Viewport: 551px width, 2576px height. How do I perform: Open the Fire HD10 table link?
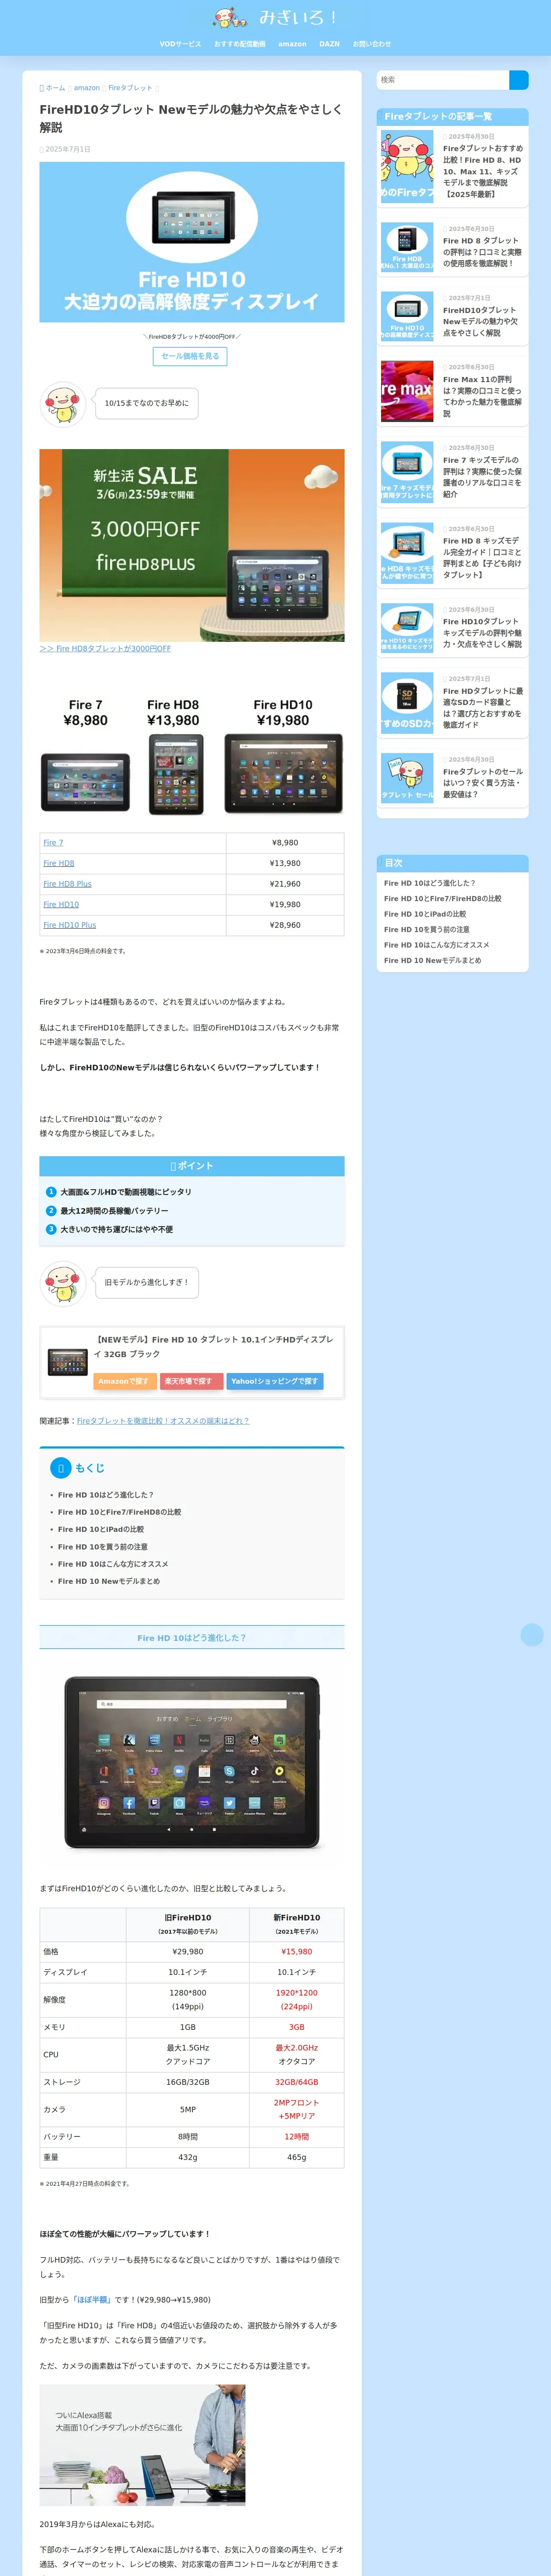click(x=61, y=904)
